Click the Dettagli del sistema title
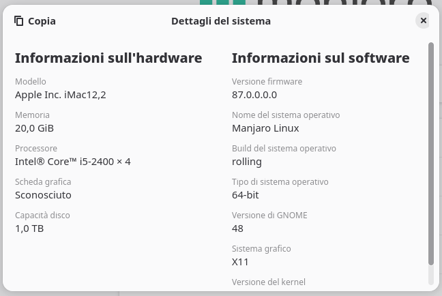This screenshot has height=296, width=442. tap(221, 21)
